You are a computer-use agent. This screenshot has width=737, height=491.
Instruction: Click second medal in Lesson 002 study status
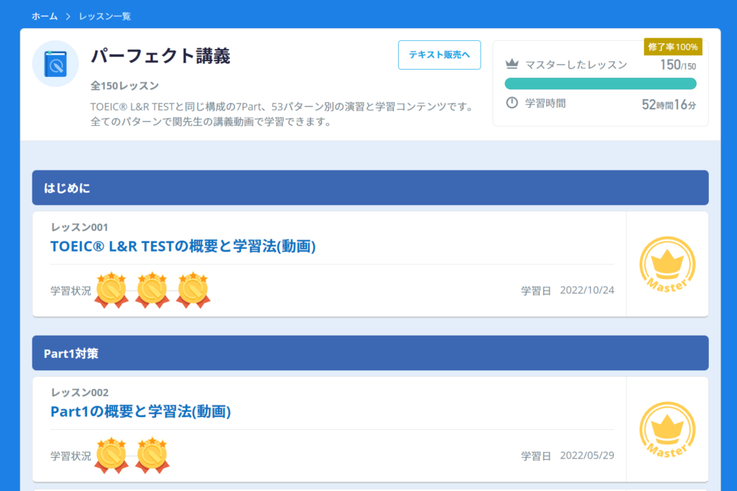tap(152, 455)
